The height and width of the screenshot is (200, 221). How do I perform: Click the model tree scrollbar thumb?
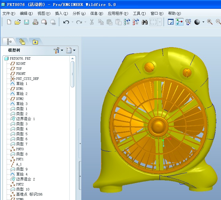pos(73,74)
